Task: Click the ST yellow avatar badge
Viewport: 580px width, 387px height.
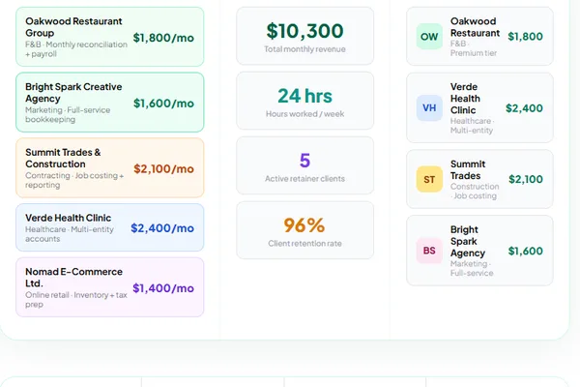Action: coord(429,179)
